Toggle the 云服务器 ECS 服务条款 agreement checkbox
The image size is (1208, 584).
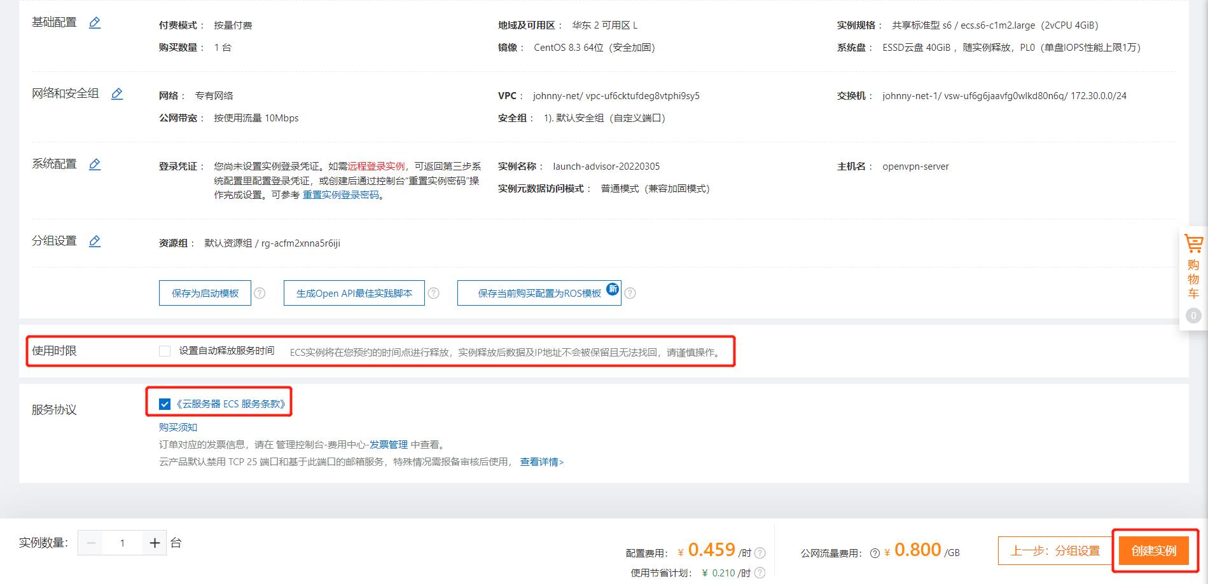point(165,404)
